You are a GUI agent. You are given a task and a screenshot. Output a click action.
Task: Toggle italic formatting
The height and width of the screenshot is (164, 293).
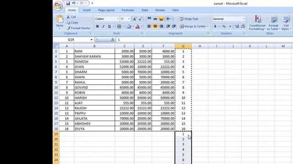coord(103,26)
